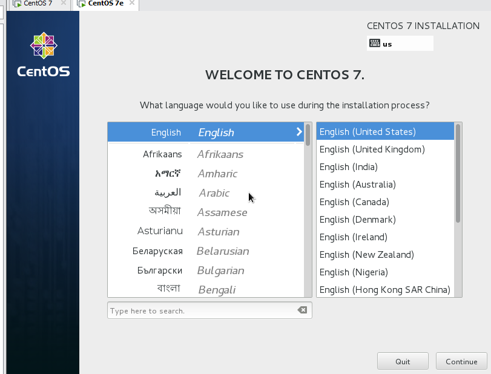The image size is (491, 374).
Task: Type in the language search field
Action: click(x=203, y=310)
